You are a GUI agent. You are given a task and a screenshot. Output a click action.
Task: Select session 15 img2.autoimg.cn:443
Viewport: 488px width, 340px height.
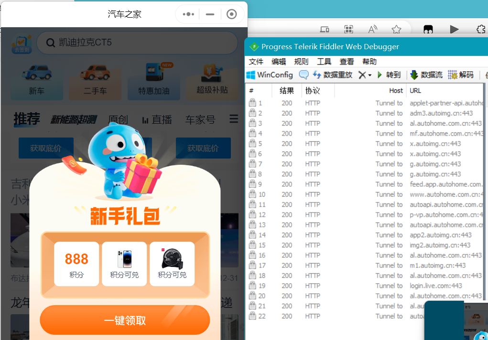point(365,245)
